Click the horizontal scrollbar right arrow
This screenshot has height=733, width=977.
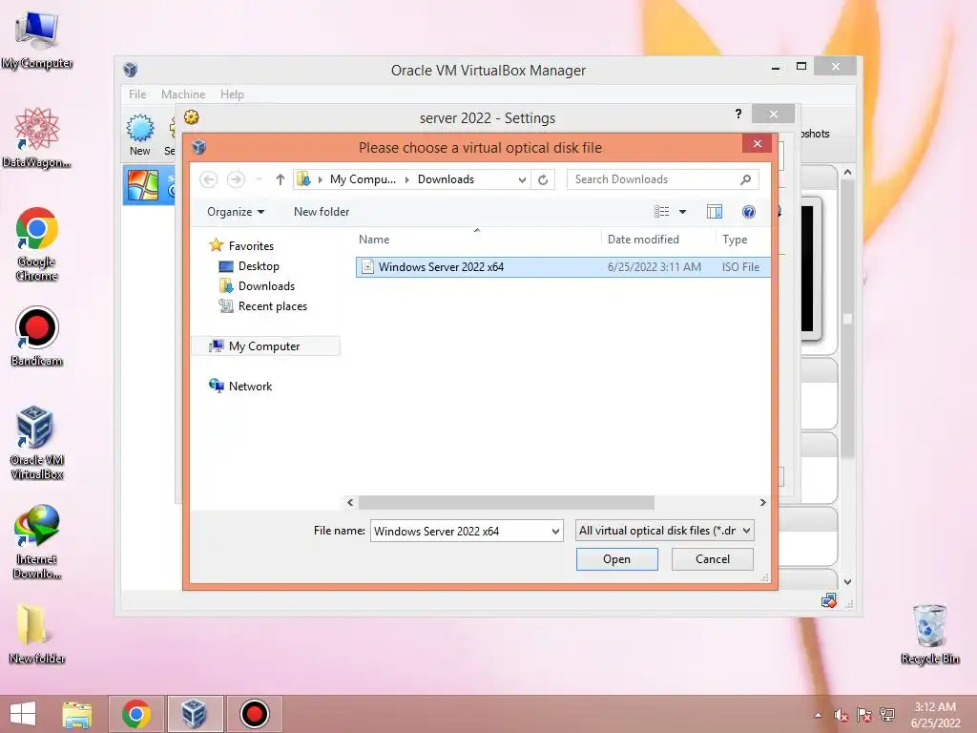click(x=762, y=502)
